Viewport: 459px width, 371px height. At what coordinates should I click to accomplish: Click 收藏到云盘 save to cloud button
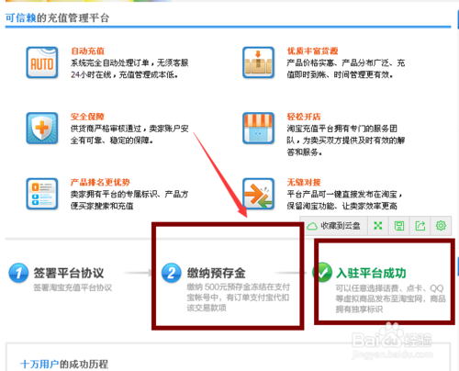click(334, 226)
